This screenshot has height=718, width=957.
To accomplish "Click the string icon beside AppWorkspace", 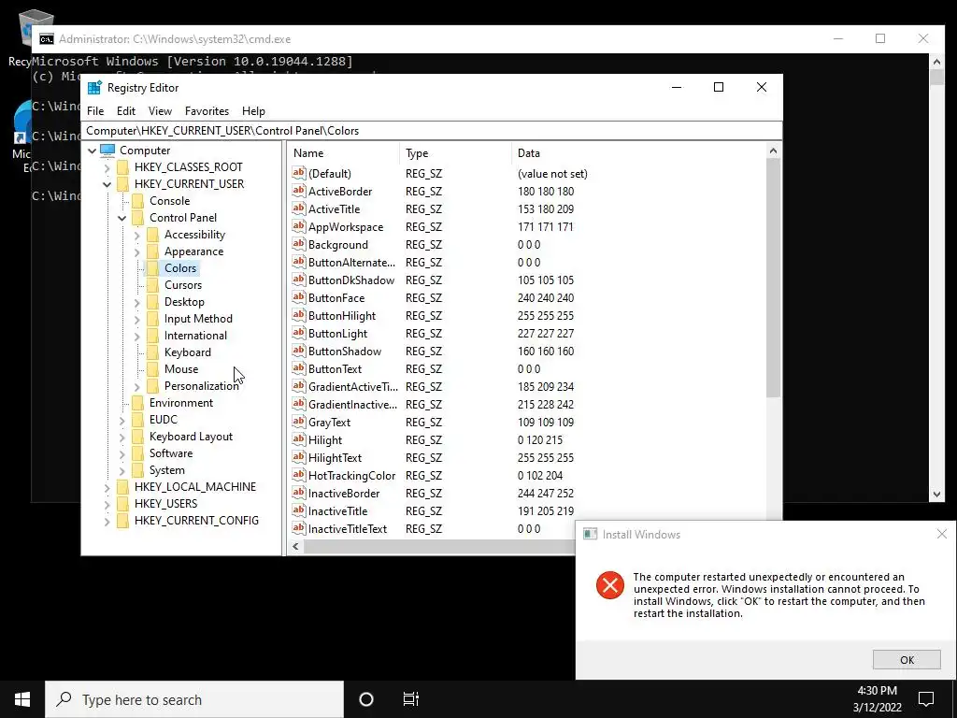I will 298,226.
